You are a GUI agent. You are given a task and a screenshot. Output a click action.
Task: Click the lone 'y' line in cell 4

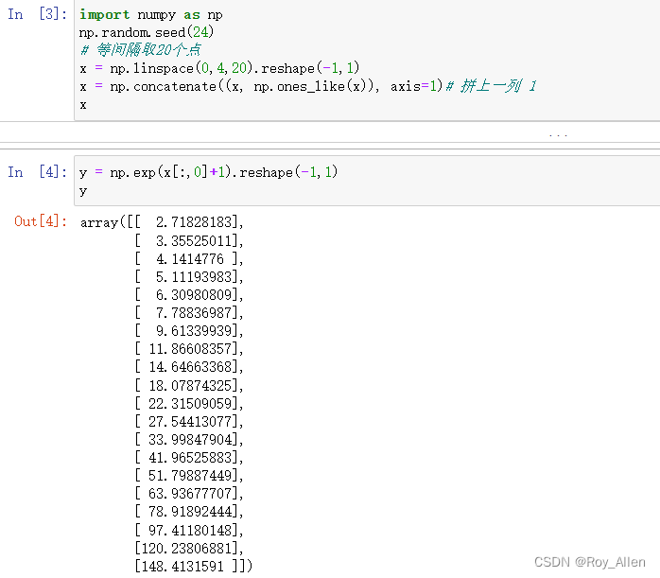point(83,191)
